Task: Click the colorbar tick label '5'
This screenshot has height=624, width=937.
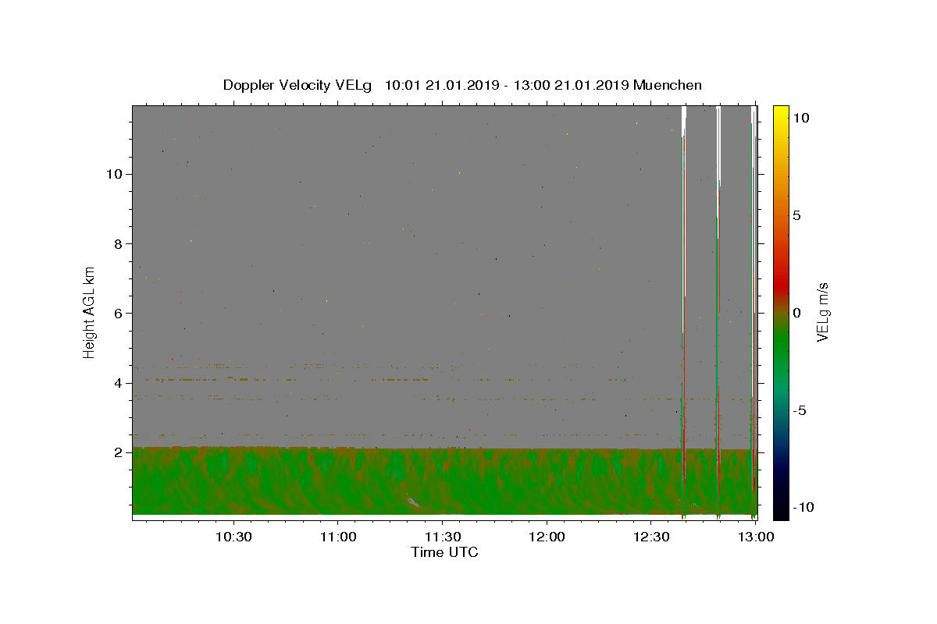Action: (x=797, y=215)
